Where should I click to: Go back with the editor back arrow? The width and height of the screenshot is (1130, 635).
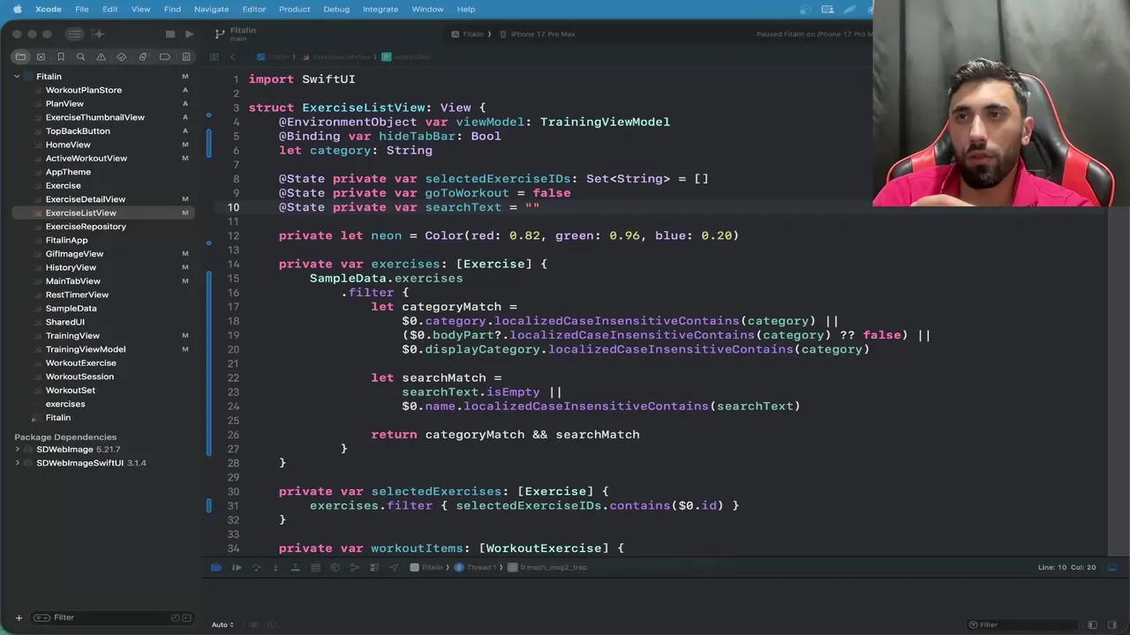pos(233,56)
